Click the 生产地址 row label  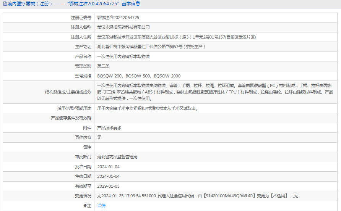[x=83, y=47]
